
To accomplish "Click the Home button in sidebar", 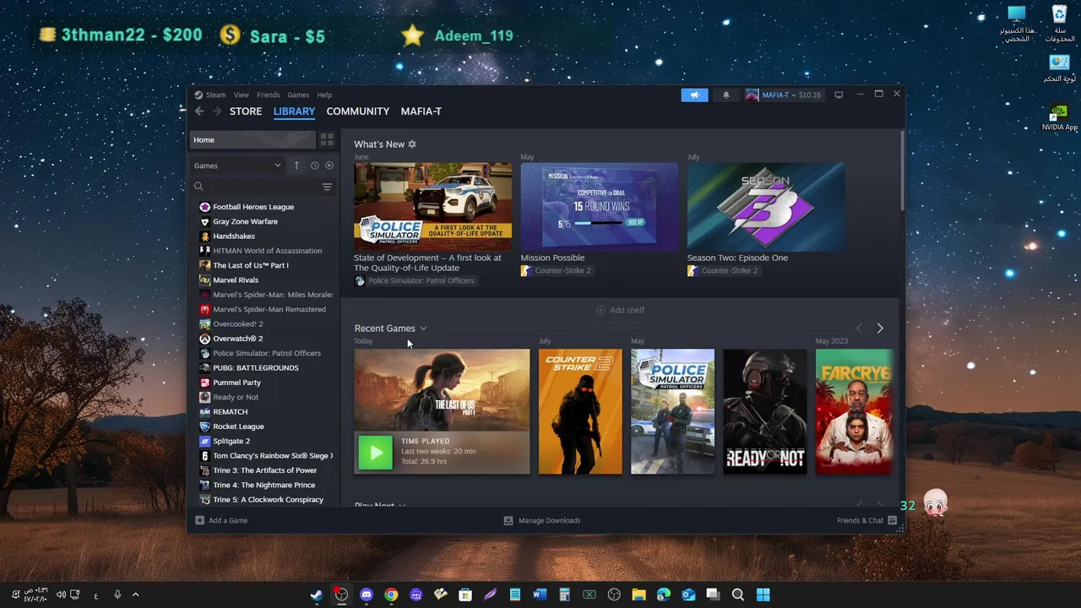I will (253, 140).
